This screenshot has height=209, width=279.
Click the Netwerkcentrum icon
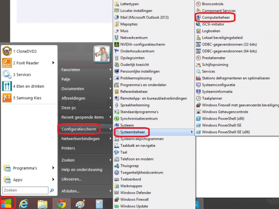point(116,37)
